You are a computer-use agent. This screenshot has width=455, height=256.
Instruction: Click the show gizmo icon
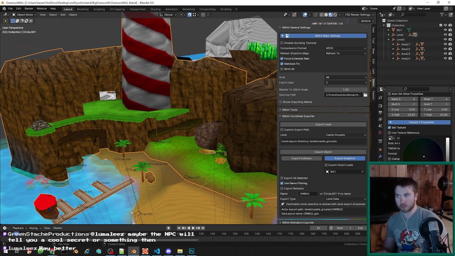(294, 15)
